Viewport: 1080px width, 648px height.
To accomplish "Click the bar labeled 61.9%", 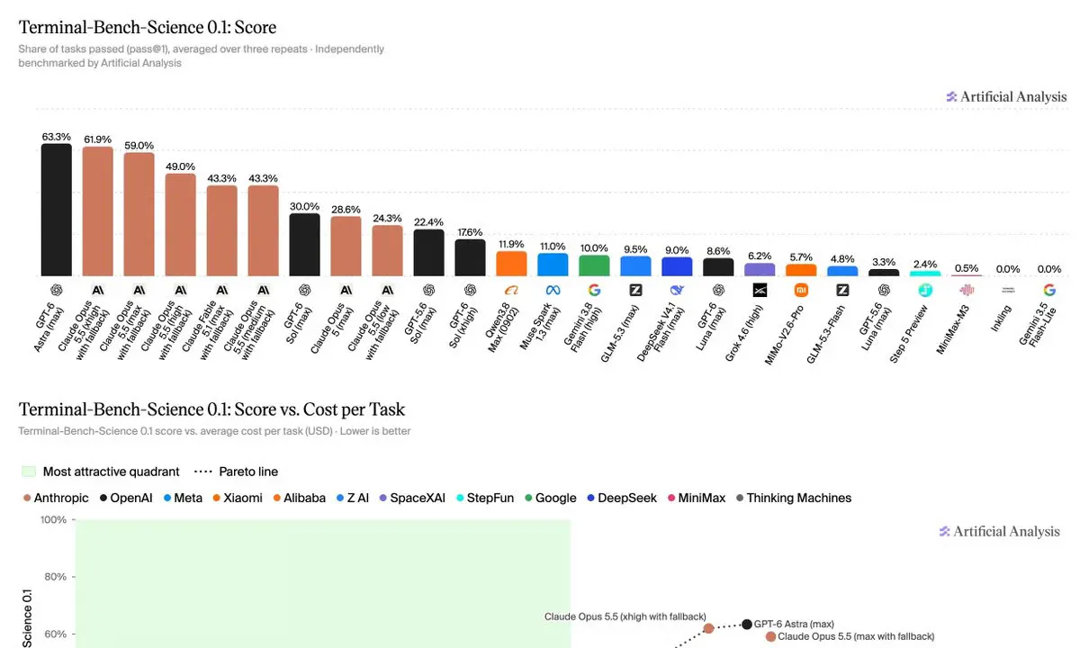I will [x=97, y=211].
